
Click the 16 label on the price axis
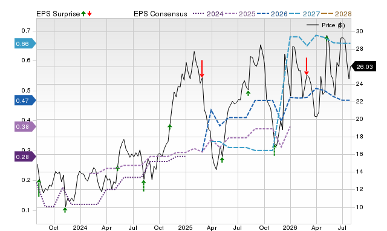tap(359, 154)
